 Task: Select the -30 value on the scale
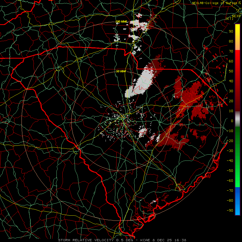pyautogui.click(x=230, y=151)
